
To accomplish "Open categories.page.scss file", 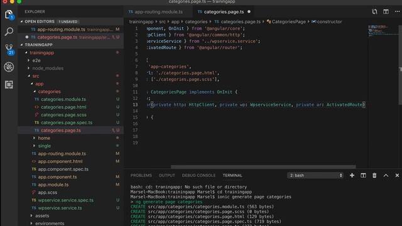I will [x=71, y=115].
